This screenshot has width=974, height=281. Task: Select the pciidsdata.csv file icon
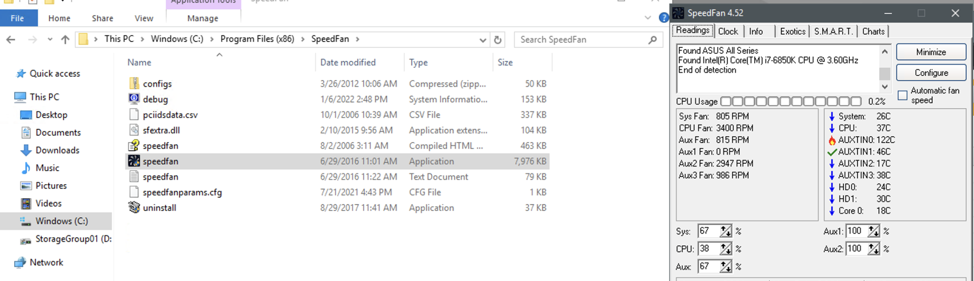point(134,114)
